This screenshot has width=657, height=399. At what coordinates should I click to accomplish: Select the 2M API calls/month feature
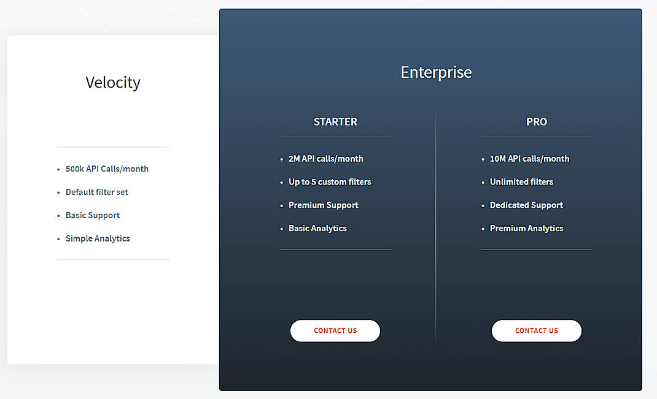click(325, 158)
